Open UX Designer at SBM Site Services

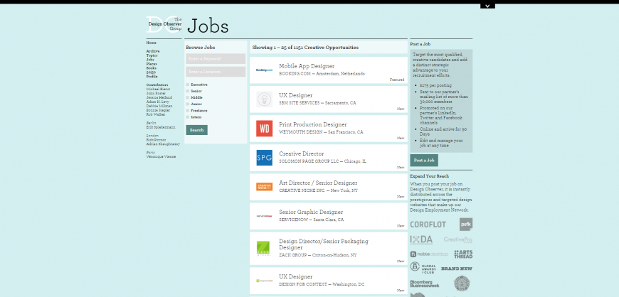[296, 95]
